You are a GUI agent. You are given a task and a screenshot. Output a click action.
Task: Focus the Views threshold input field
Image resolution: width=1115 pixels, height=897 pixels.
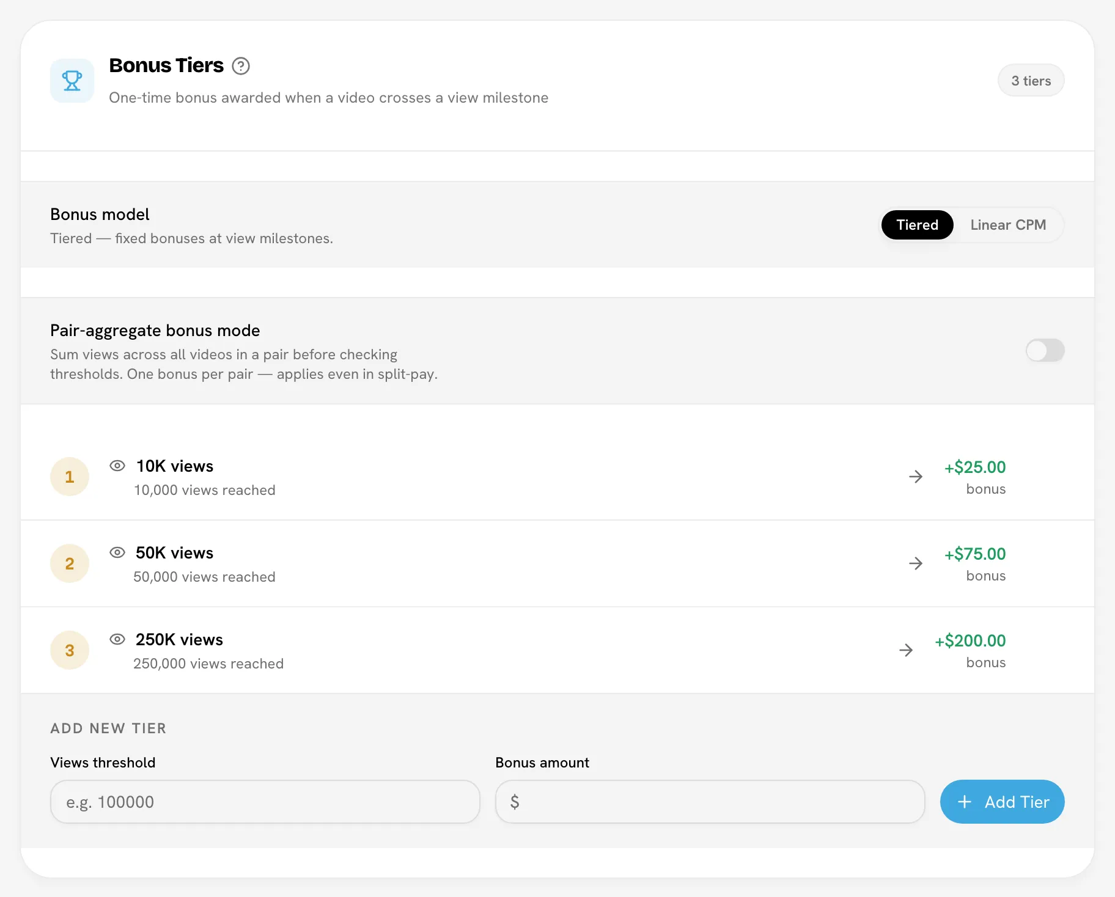(265, 802)
